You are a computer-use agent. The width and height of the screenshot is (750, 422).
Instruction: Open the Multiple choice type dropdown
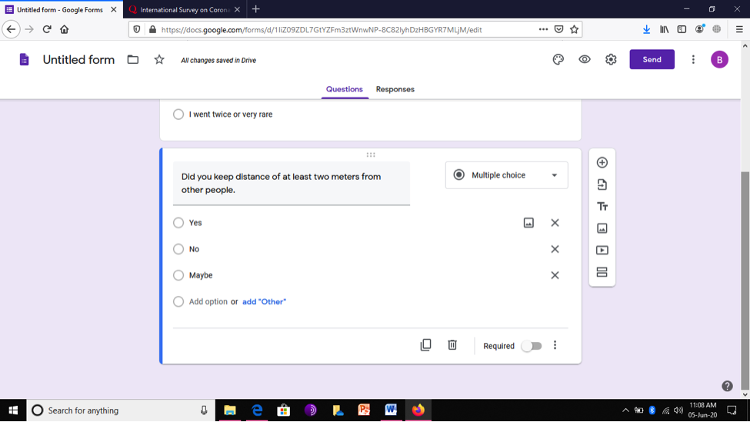506,175
